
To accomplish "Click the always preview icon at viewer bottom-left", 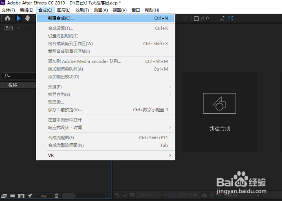I will tap(117, 195).
